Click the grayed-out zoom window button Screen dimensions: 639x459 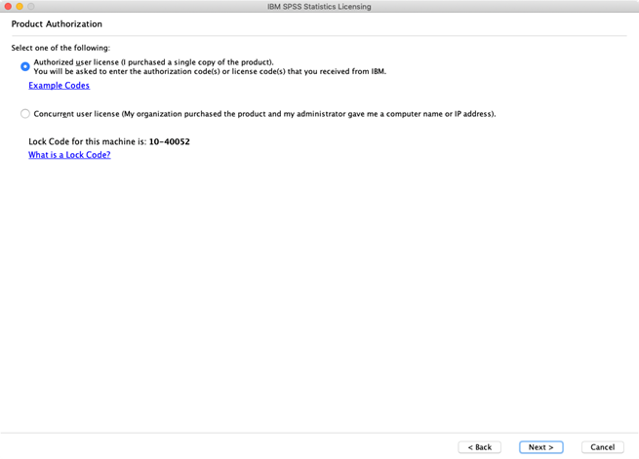click(x=31, y=6)
